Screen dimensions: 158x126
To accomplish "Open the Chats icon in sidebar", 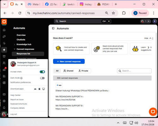I will pos(4,37).
